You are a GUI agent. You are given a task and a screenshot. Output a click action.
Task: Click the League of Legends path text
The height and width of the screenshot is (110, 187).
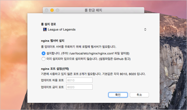click(x=62, y=29)
